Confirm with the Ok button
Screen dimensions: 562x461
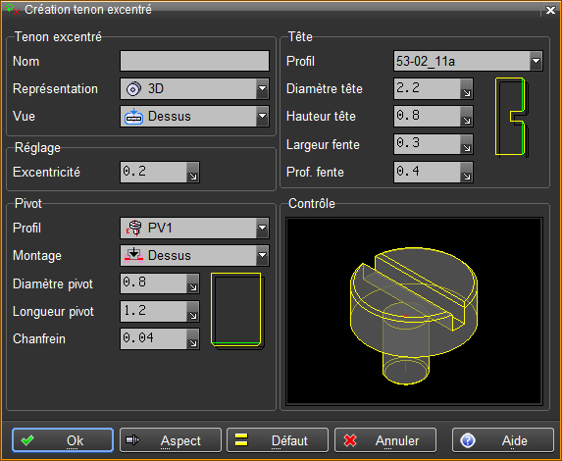point(63,440)
